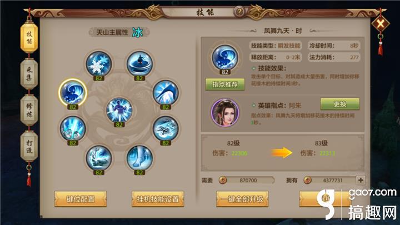
Task: Select the frozen flower skill icon
Action: click(166, 128)
